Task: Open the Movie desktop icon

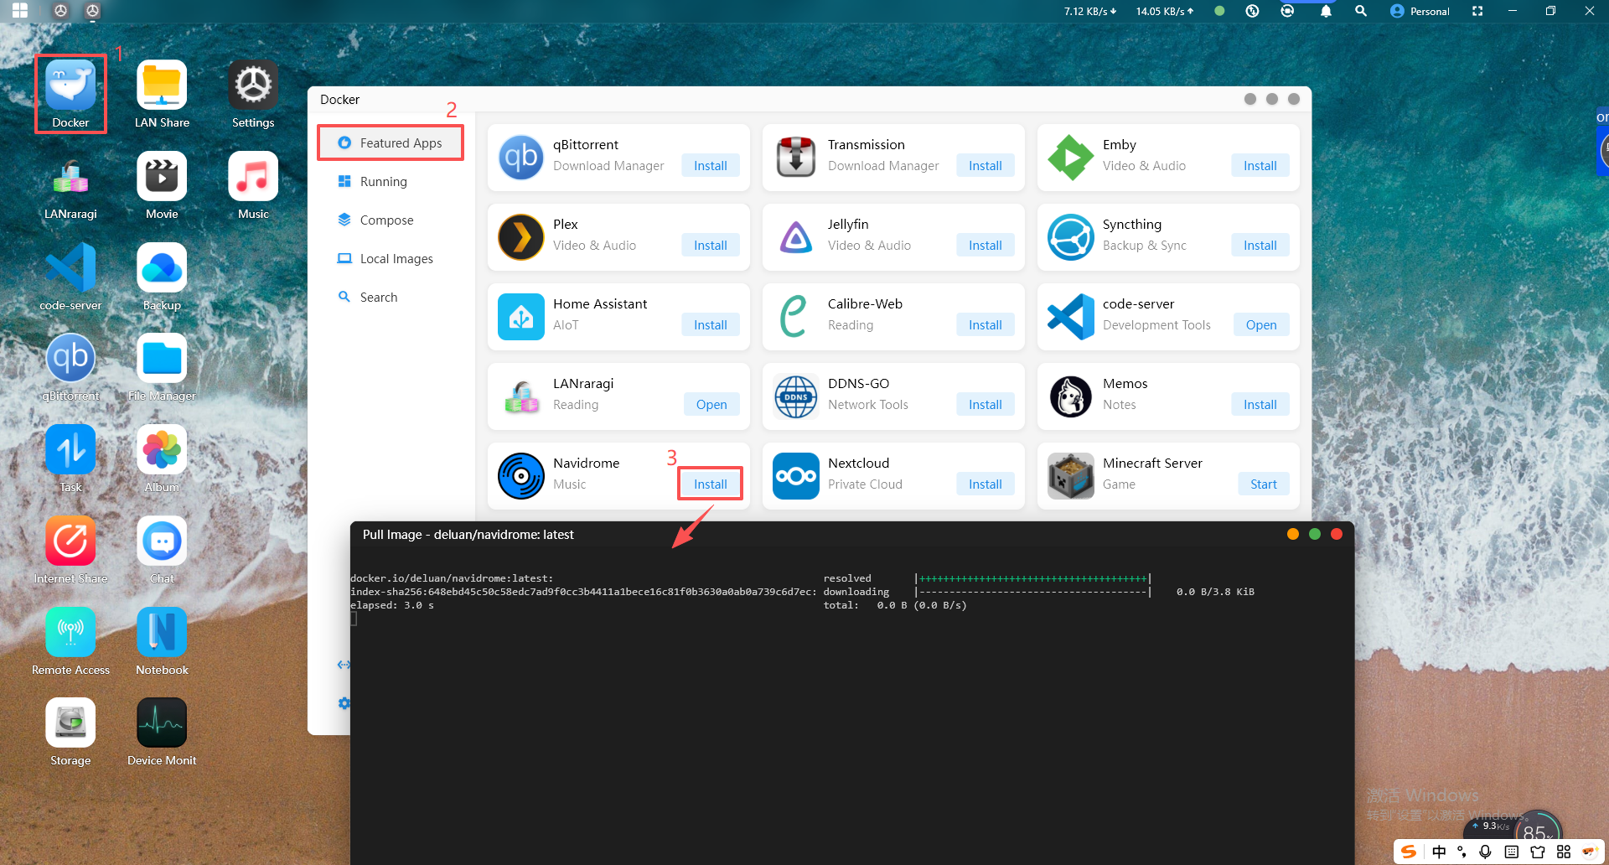Action: (162, 177)
